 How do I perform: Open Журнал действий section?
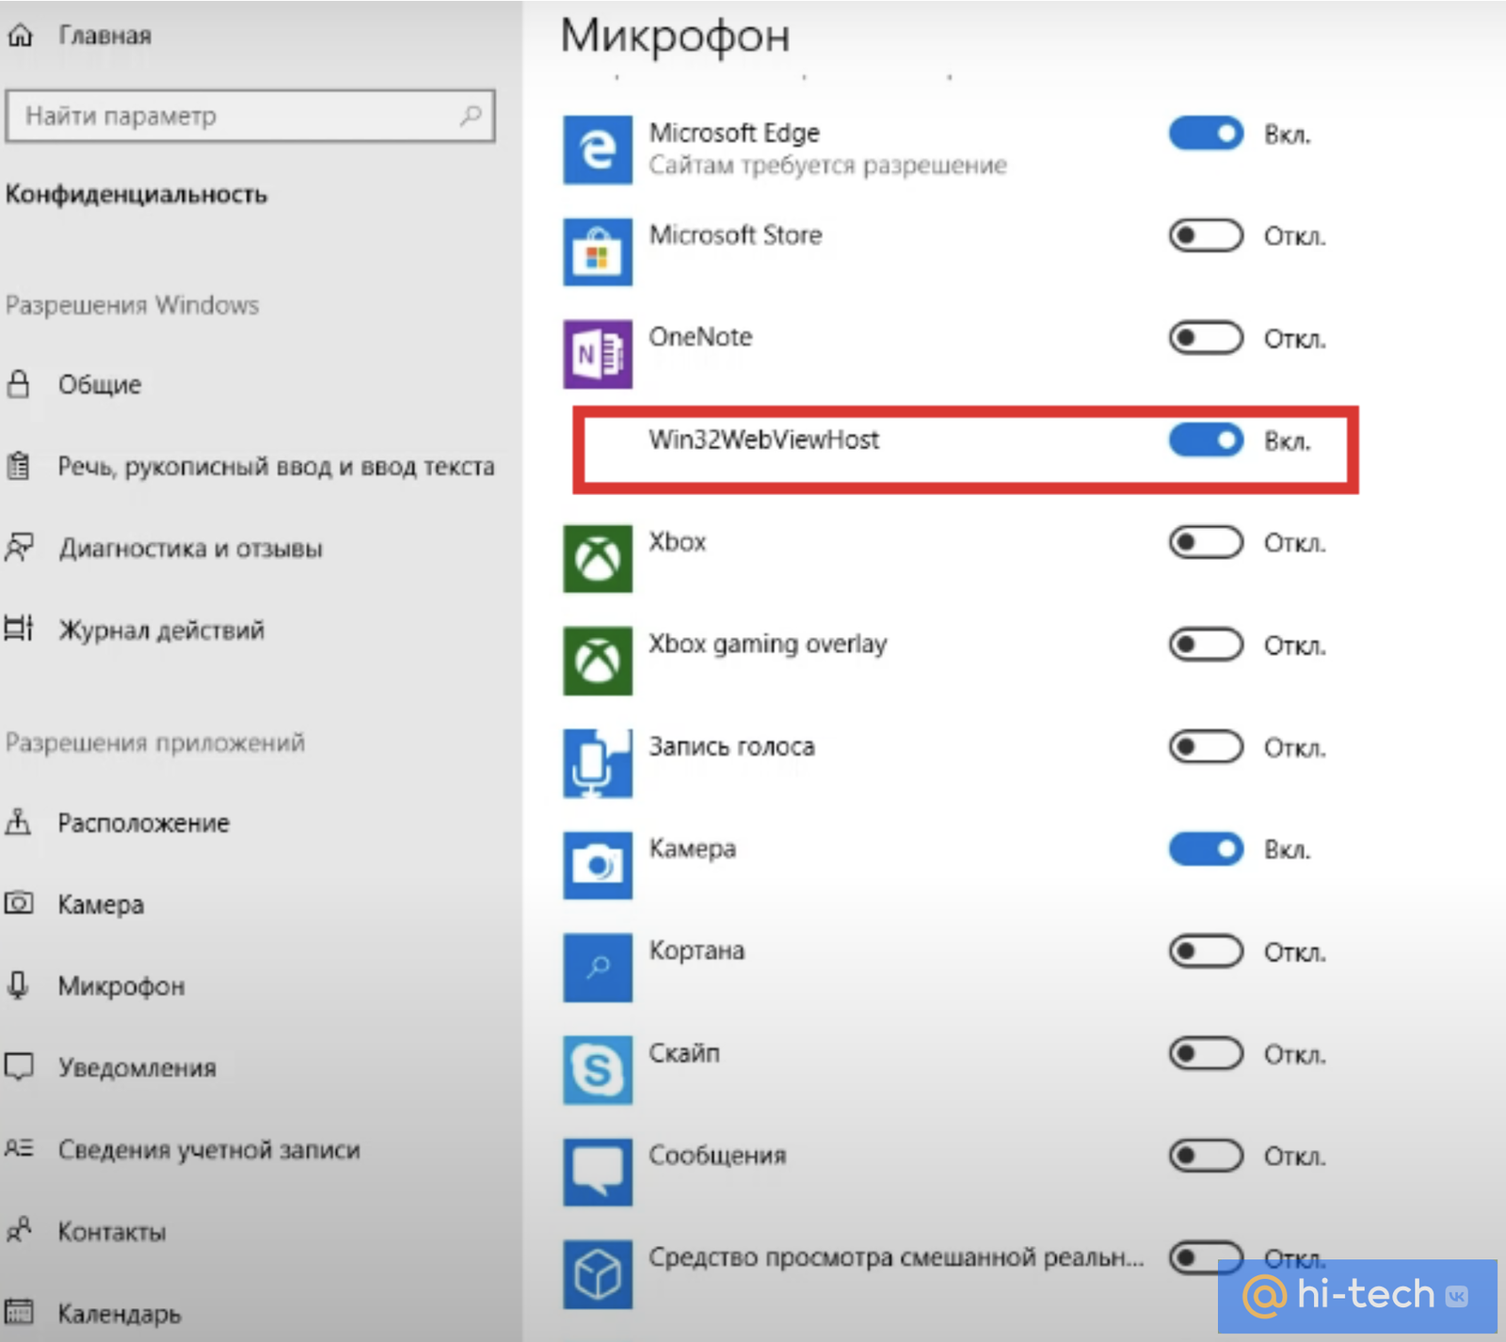click(x=161, y=629)
